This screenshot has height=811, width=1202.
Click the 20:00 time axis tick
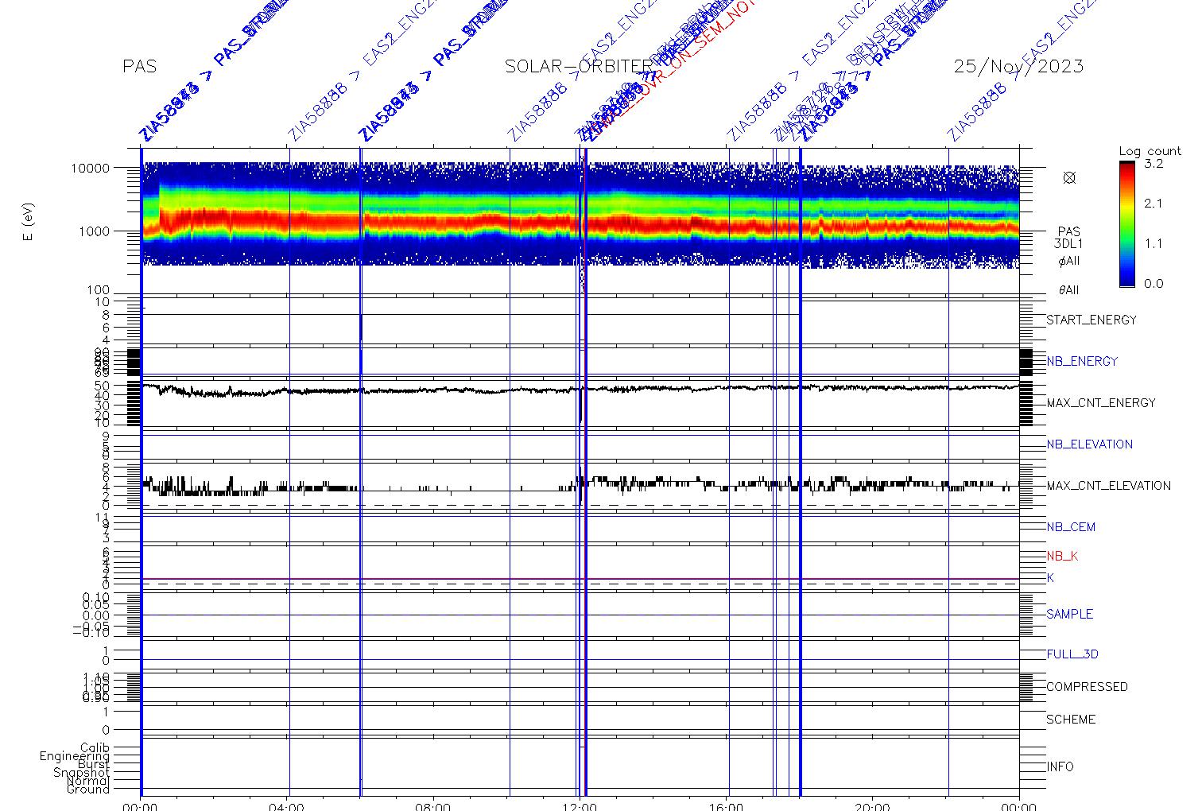[x=873, y=805]
